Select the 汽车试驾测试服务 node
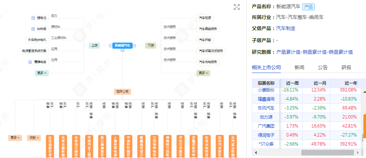 (x=211, y=51)
